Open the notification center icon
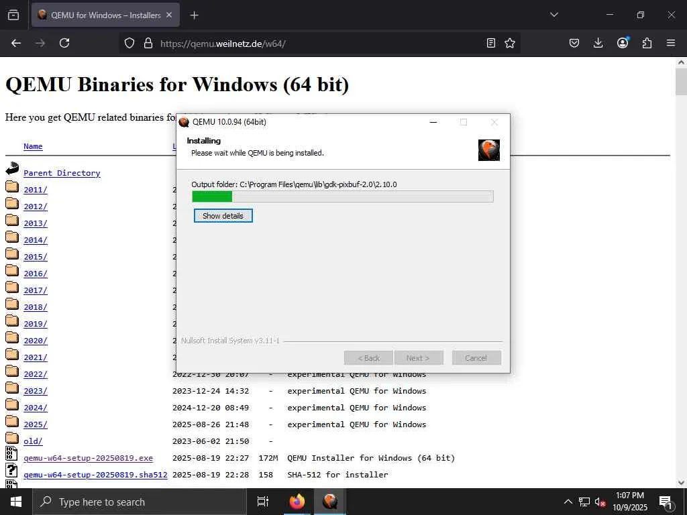This screenshot has height=515, width=687. [x=666, y=502]
